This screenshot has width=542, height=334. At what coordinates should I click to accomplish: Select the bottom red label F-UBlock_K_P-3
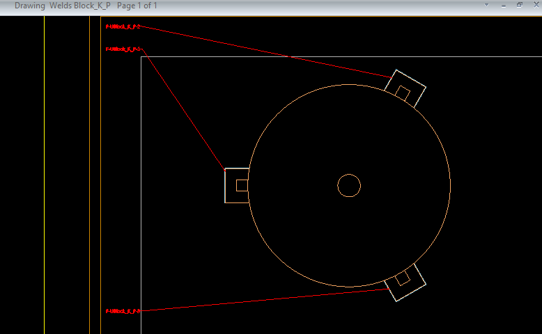pos(123,311)
